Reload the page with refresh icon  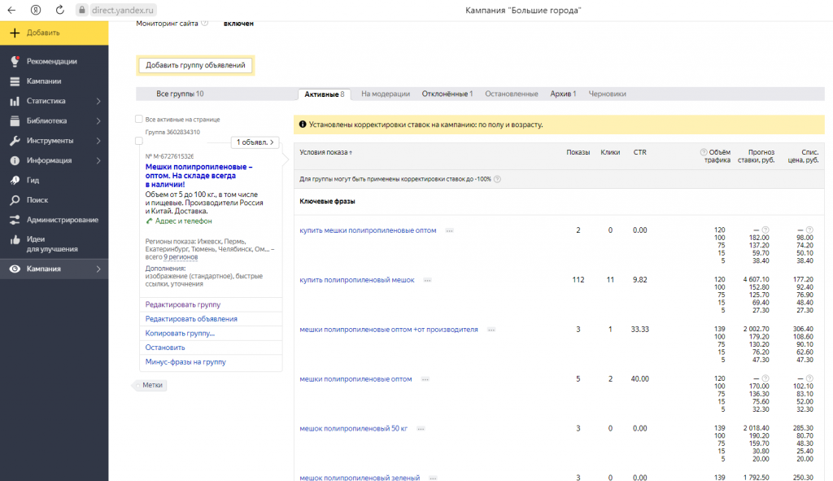click(x=60, y=10)
